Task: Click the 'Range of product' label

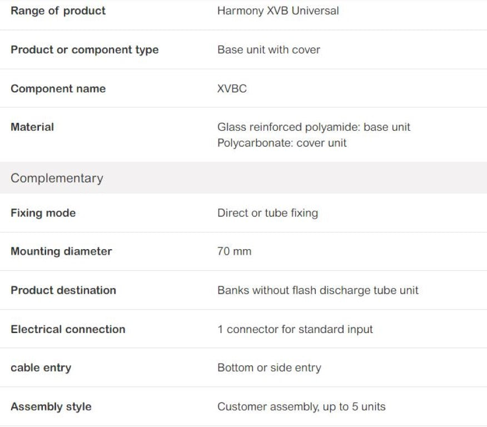Action: pos(58,11)
